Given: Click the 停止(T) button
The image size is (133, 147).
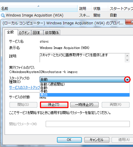Looking at the screenshot, I should click(54, 105).
